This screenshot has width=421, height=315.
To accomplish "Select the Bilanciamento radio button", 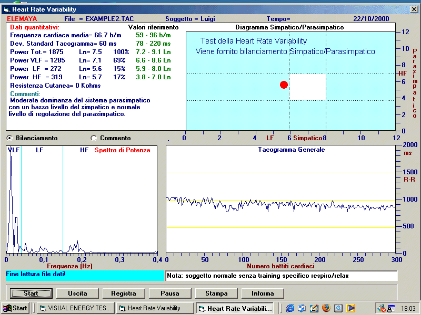I will [9, 138].
